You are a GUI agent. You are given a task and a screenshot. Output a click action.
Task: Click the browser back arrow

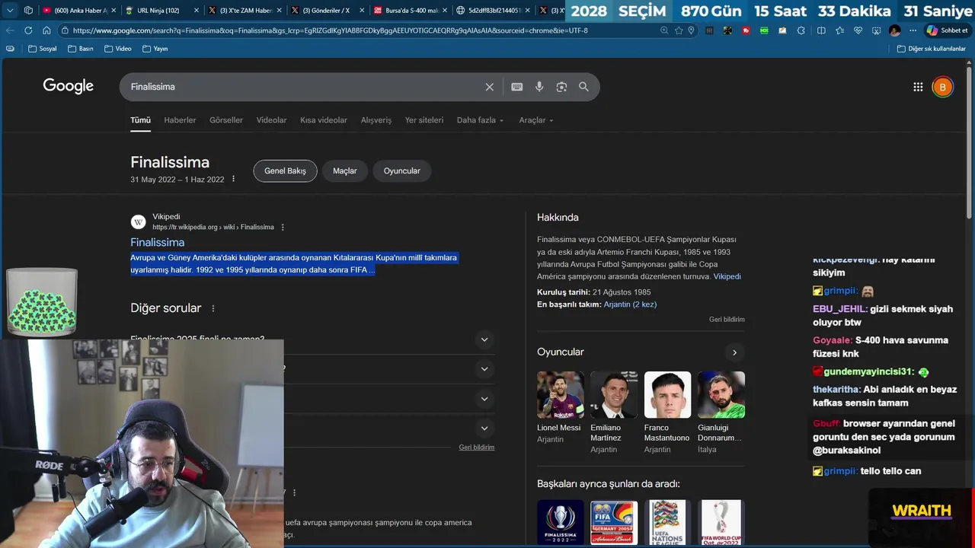tap(9, 30)
